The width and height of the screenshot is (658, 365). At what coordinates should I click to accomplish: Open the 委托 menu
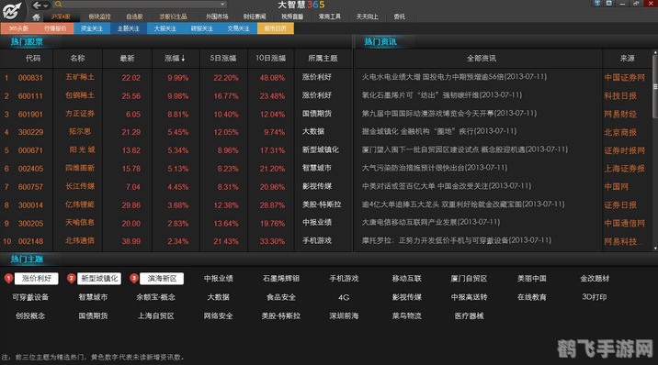[399, 17]
